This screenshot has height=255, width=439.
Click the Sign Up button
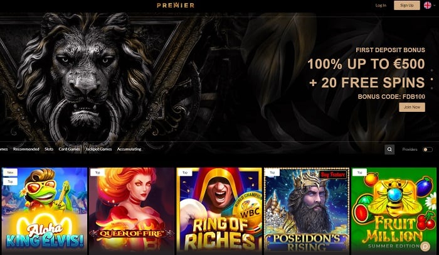pos(407,5)
